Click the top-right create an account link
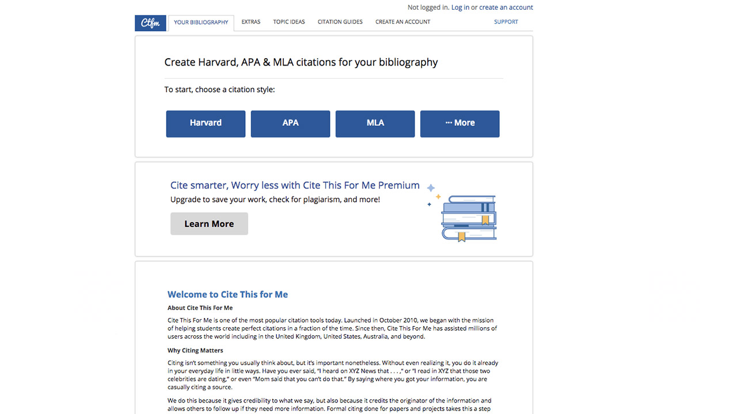The height and width of the screenshot is (414, 737). click(x=506, y=7)
